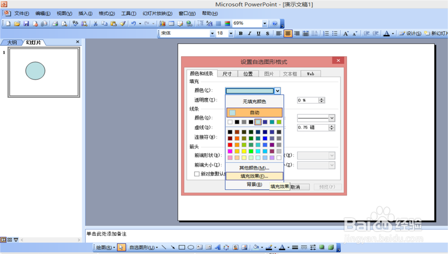Select 自动 automatic color option

tap(254, 112)
